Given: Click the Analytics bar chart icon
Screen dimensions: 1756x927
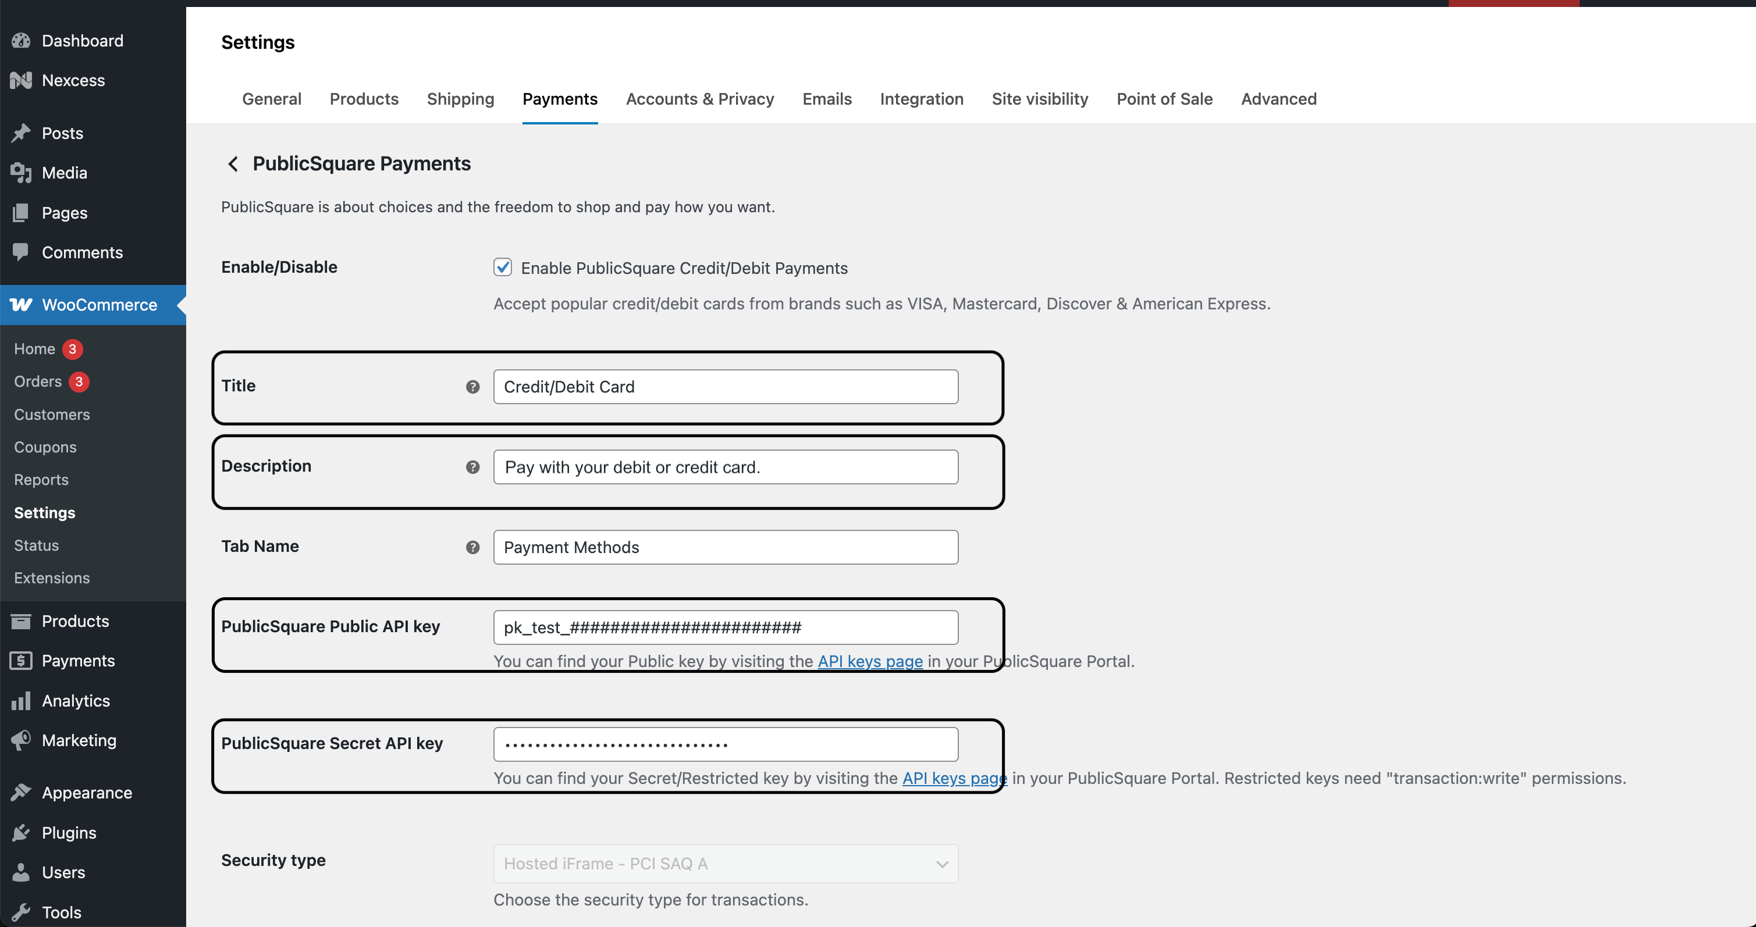Looking at the screenshot, I should [x=21, y=701].
